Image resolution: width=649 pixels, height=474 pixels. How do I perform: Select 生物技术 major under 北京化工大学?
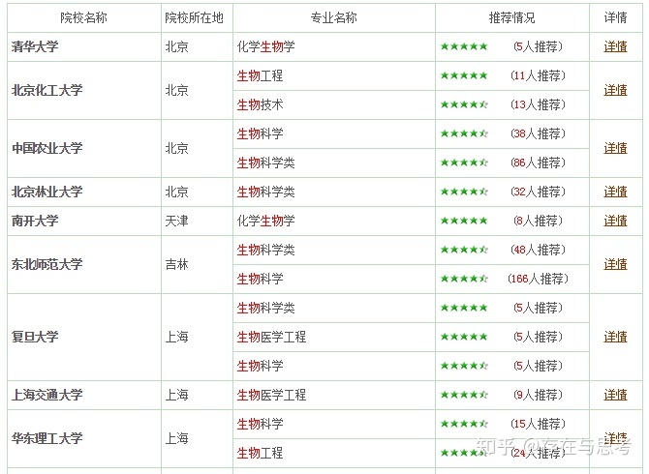[260, 105]
